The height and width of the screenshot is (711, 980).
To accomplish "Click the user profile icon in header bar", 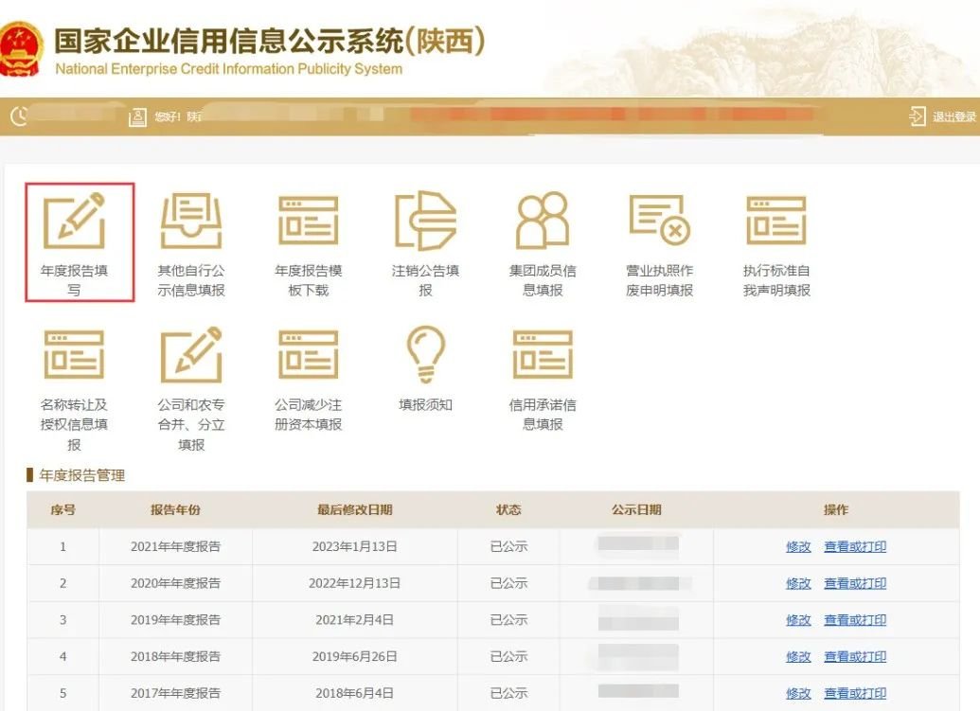I will coord(137,116).
